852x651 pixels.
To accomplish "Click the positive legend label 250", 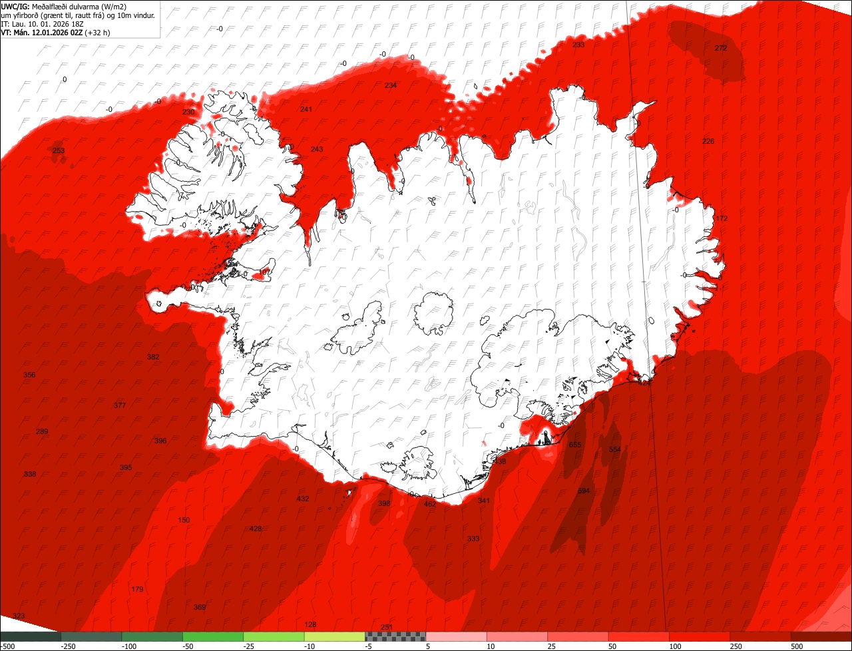I will click(x=736, y=646).
